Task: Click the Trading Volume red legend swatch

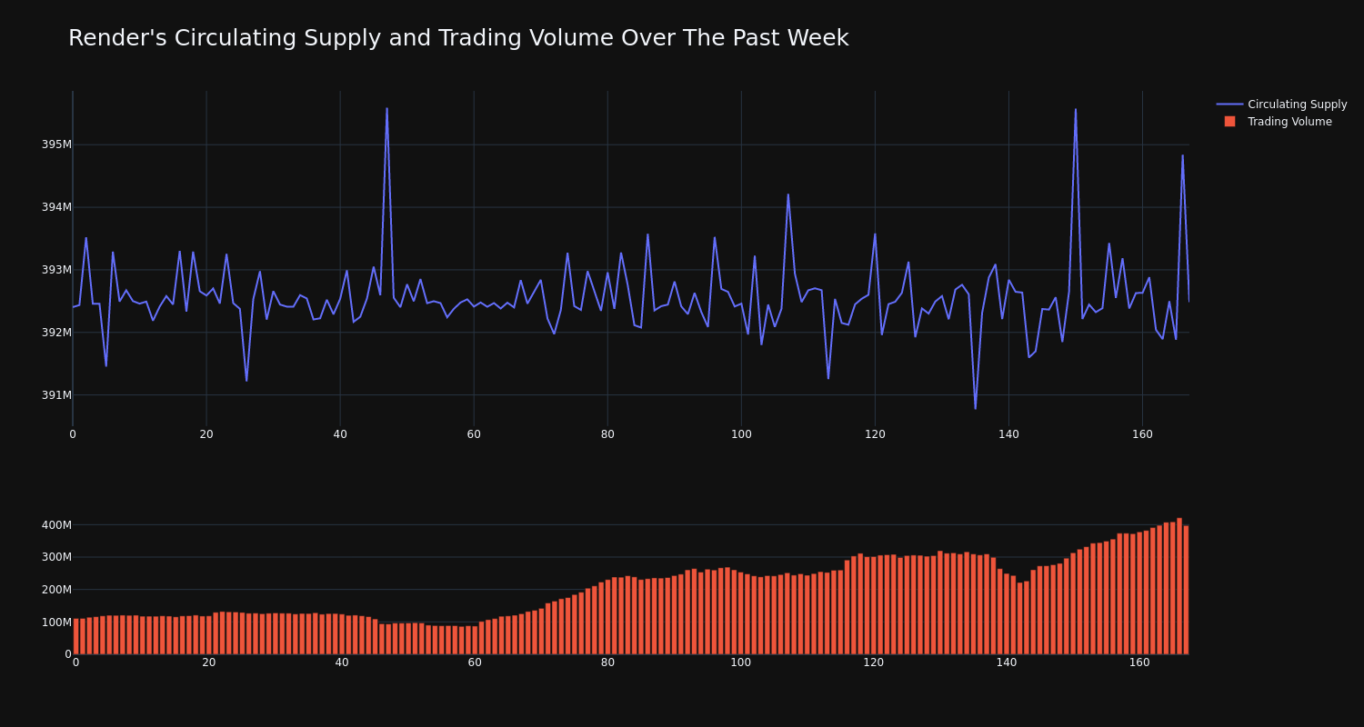Action: [x=1229, y=122]
